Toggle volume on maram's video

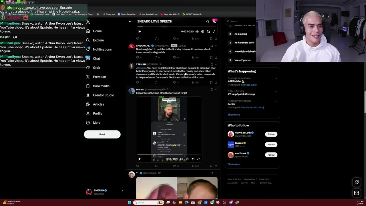click(x=182, y=159)
